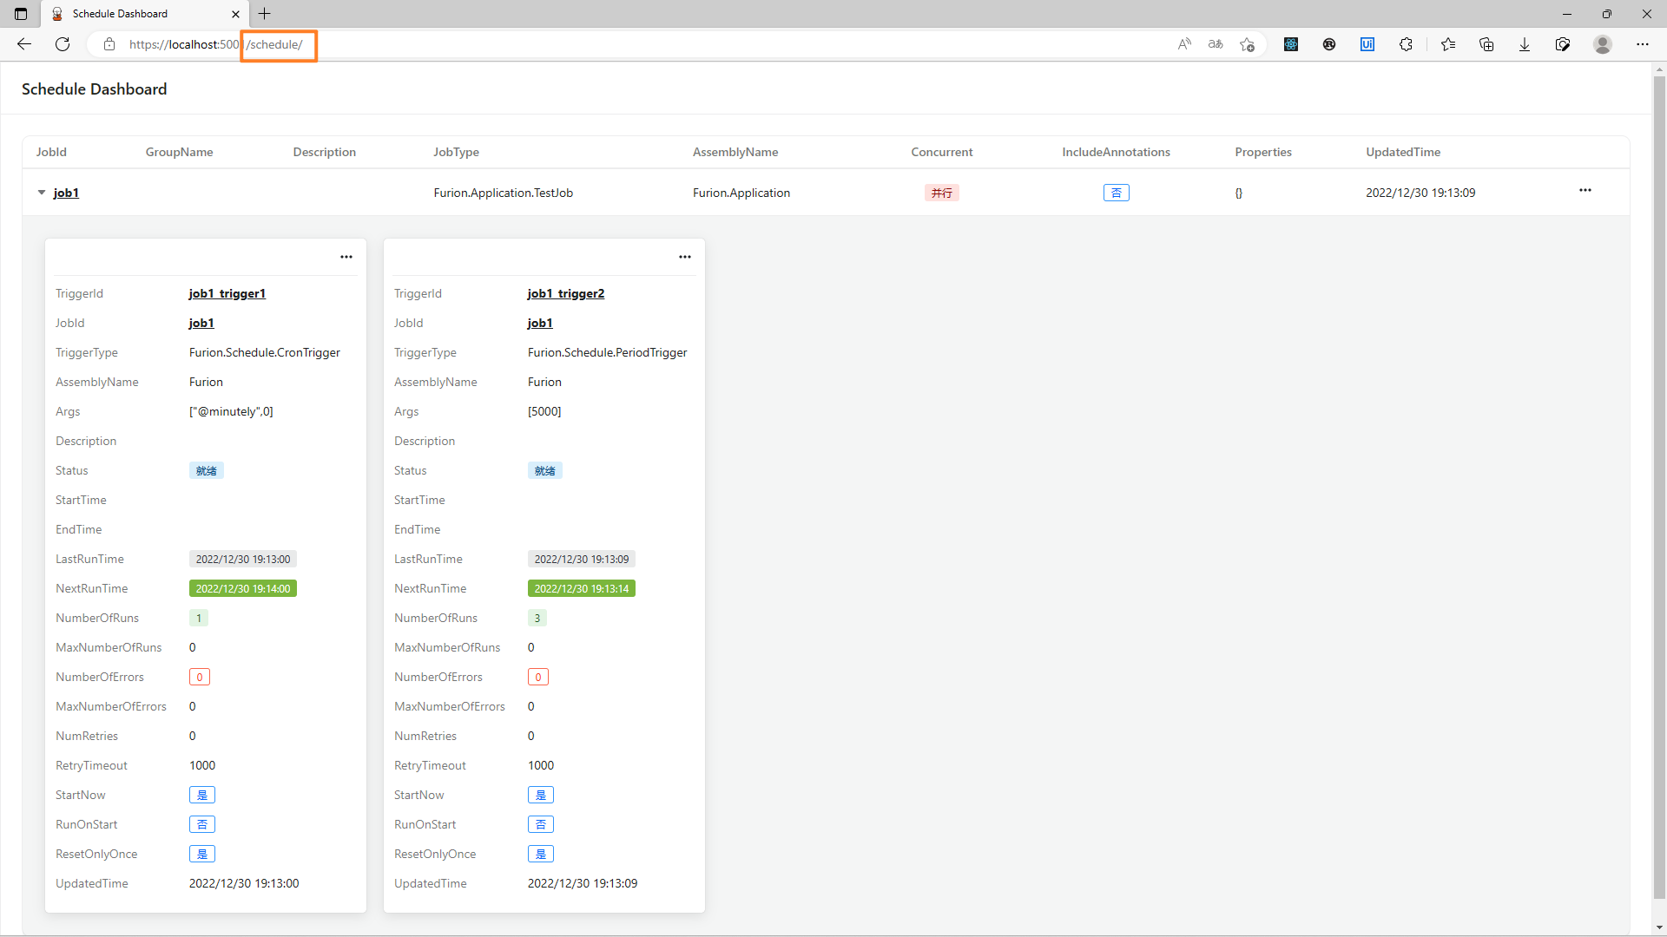This screenshot has width=1667, height=937.
Task: Open the browser settings and more menu
Action: coord(1642,44)
